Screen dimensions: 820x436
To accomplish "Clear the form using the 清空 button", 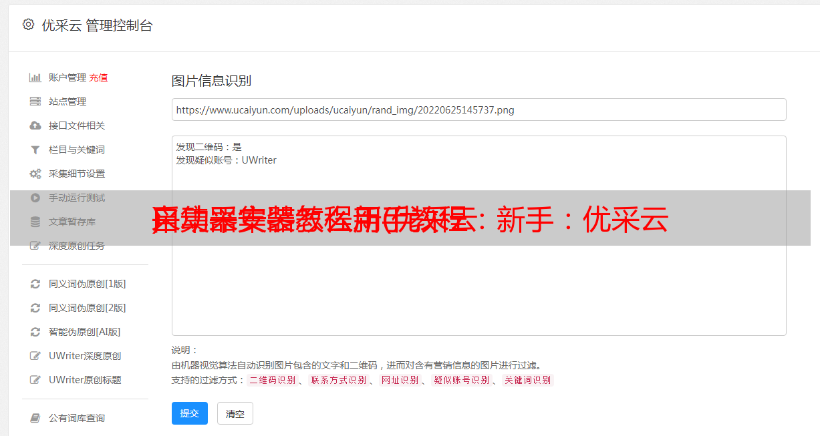I will (235, 413).
